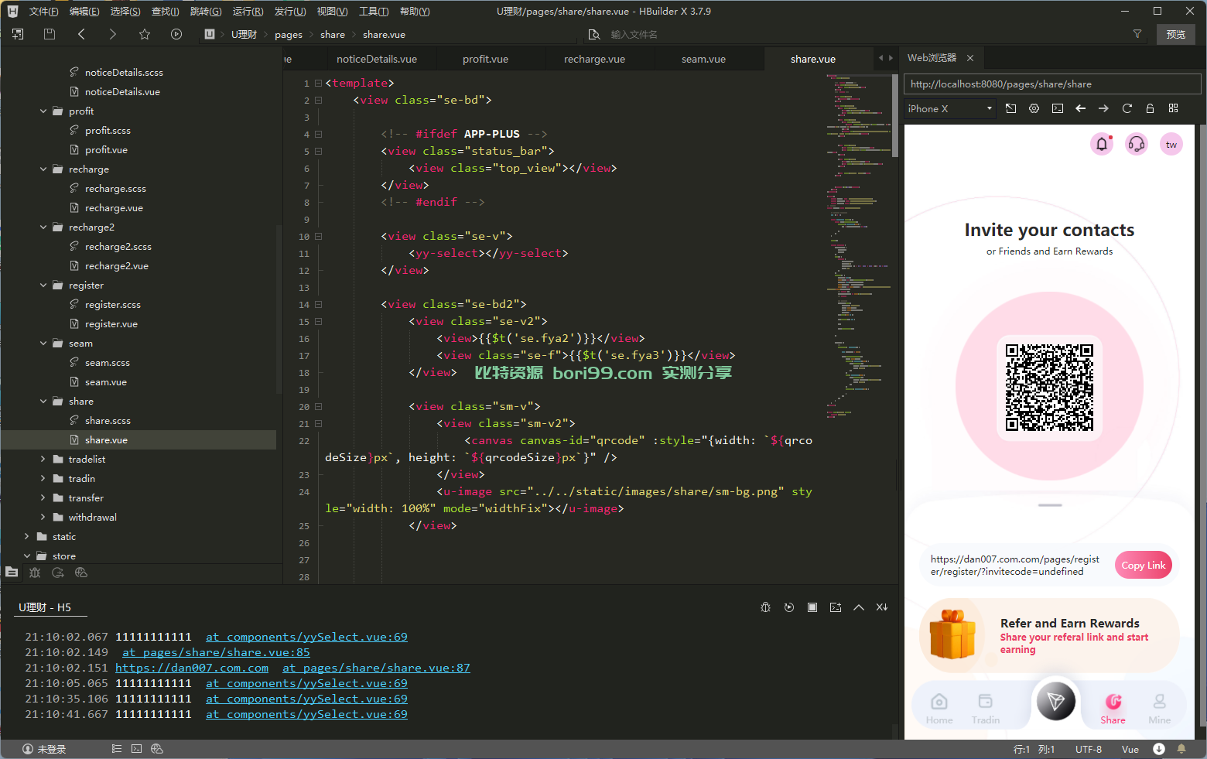The width and height of the screenshot is (1207, 759).
Task: Select share.scss in the project tree
Action: click(108, 421)
